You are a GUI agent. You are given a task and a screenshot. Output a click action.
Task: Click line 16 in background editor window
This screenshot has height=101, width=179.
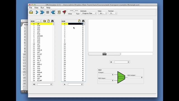click(24, 72)
